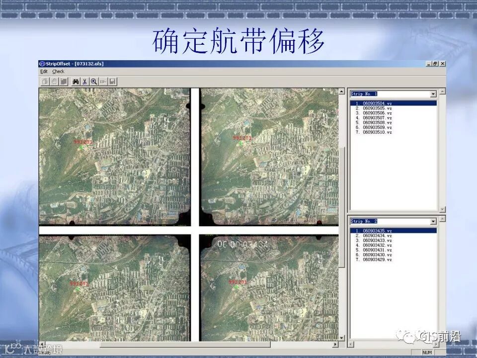
Task: Click the image view horizontal scrollbar thumb
Action: 185,344
